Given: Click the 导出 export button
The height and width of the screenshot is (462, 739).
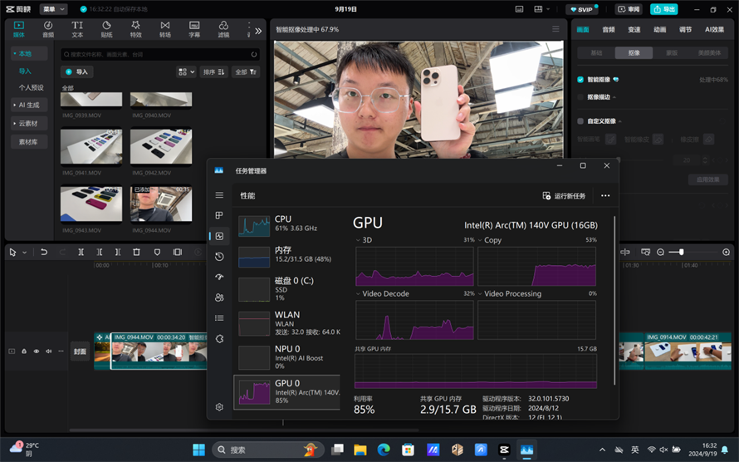Looking at the screenshot, I should [663, 9].
